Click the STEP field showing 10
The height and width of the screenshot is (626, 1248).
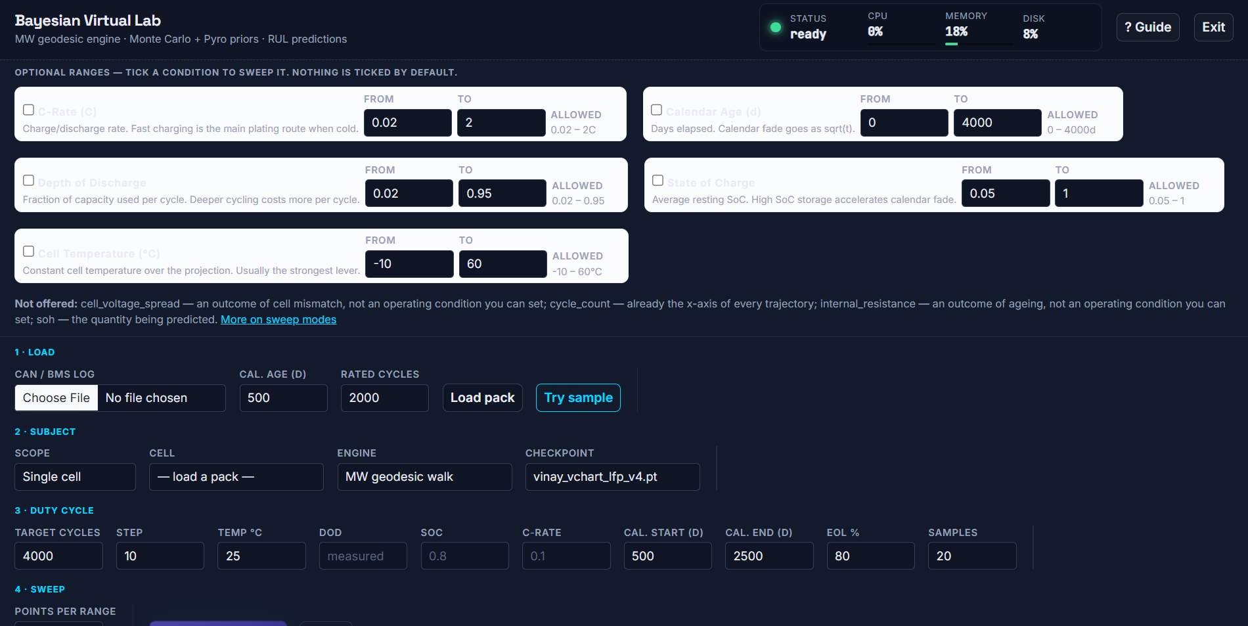[160, 556]
